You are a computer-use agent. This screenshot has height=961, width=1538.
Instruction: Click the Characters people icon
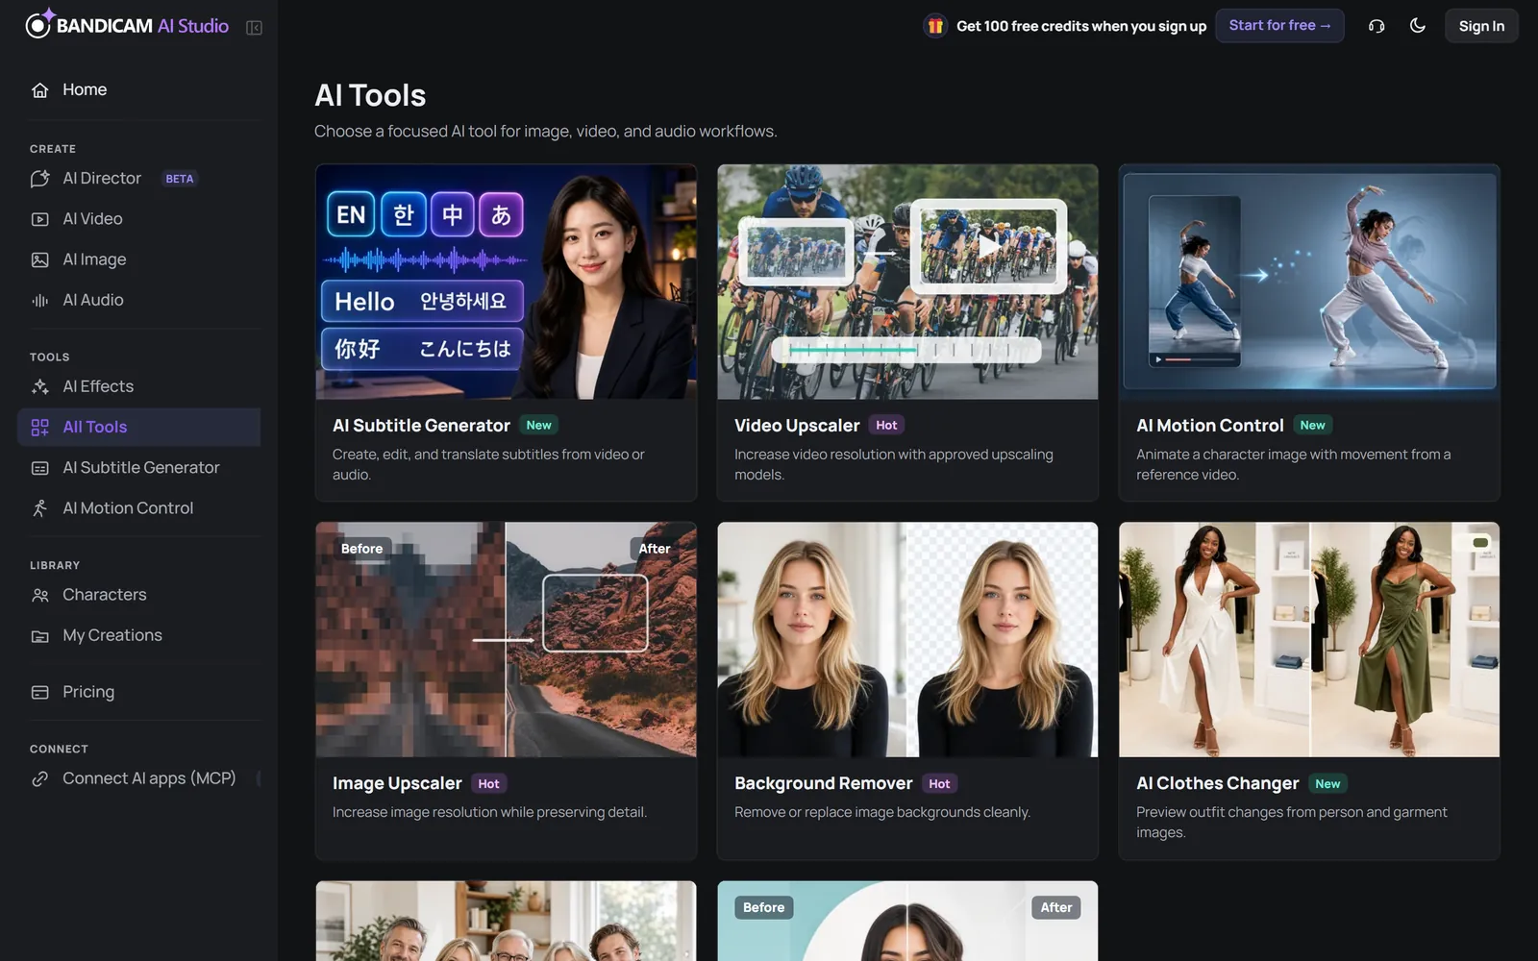coord(39,596)
